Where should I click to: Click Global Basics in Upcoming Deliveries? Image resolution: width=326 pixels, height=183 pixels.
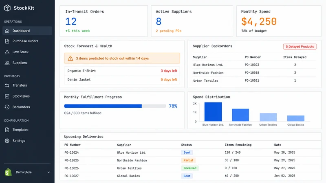(128, 176)
